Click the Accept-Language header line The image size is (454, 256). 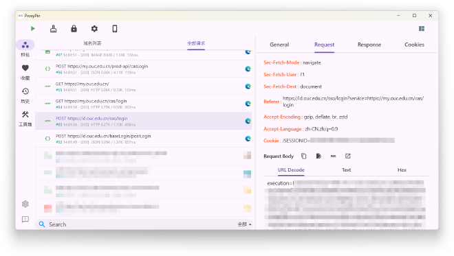tap(301, 129)
